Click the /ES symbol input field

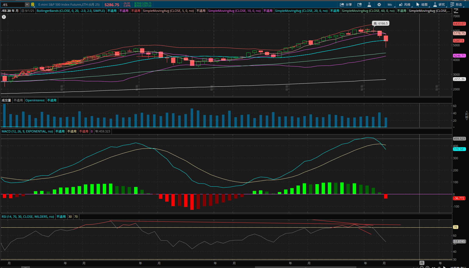coord(13,5)
